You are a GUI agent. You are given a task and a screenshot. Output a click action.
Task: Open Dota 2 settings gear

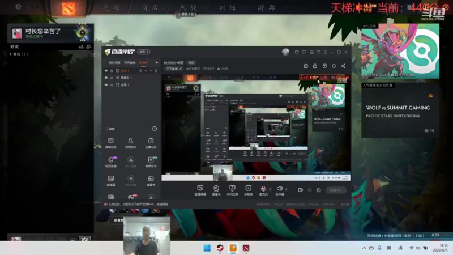tap(18, 7)
